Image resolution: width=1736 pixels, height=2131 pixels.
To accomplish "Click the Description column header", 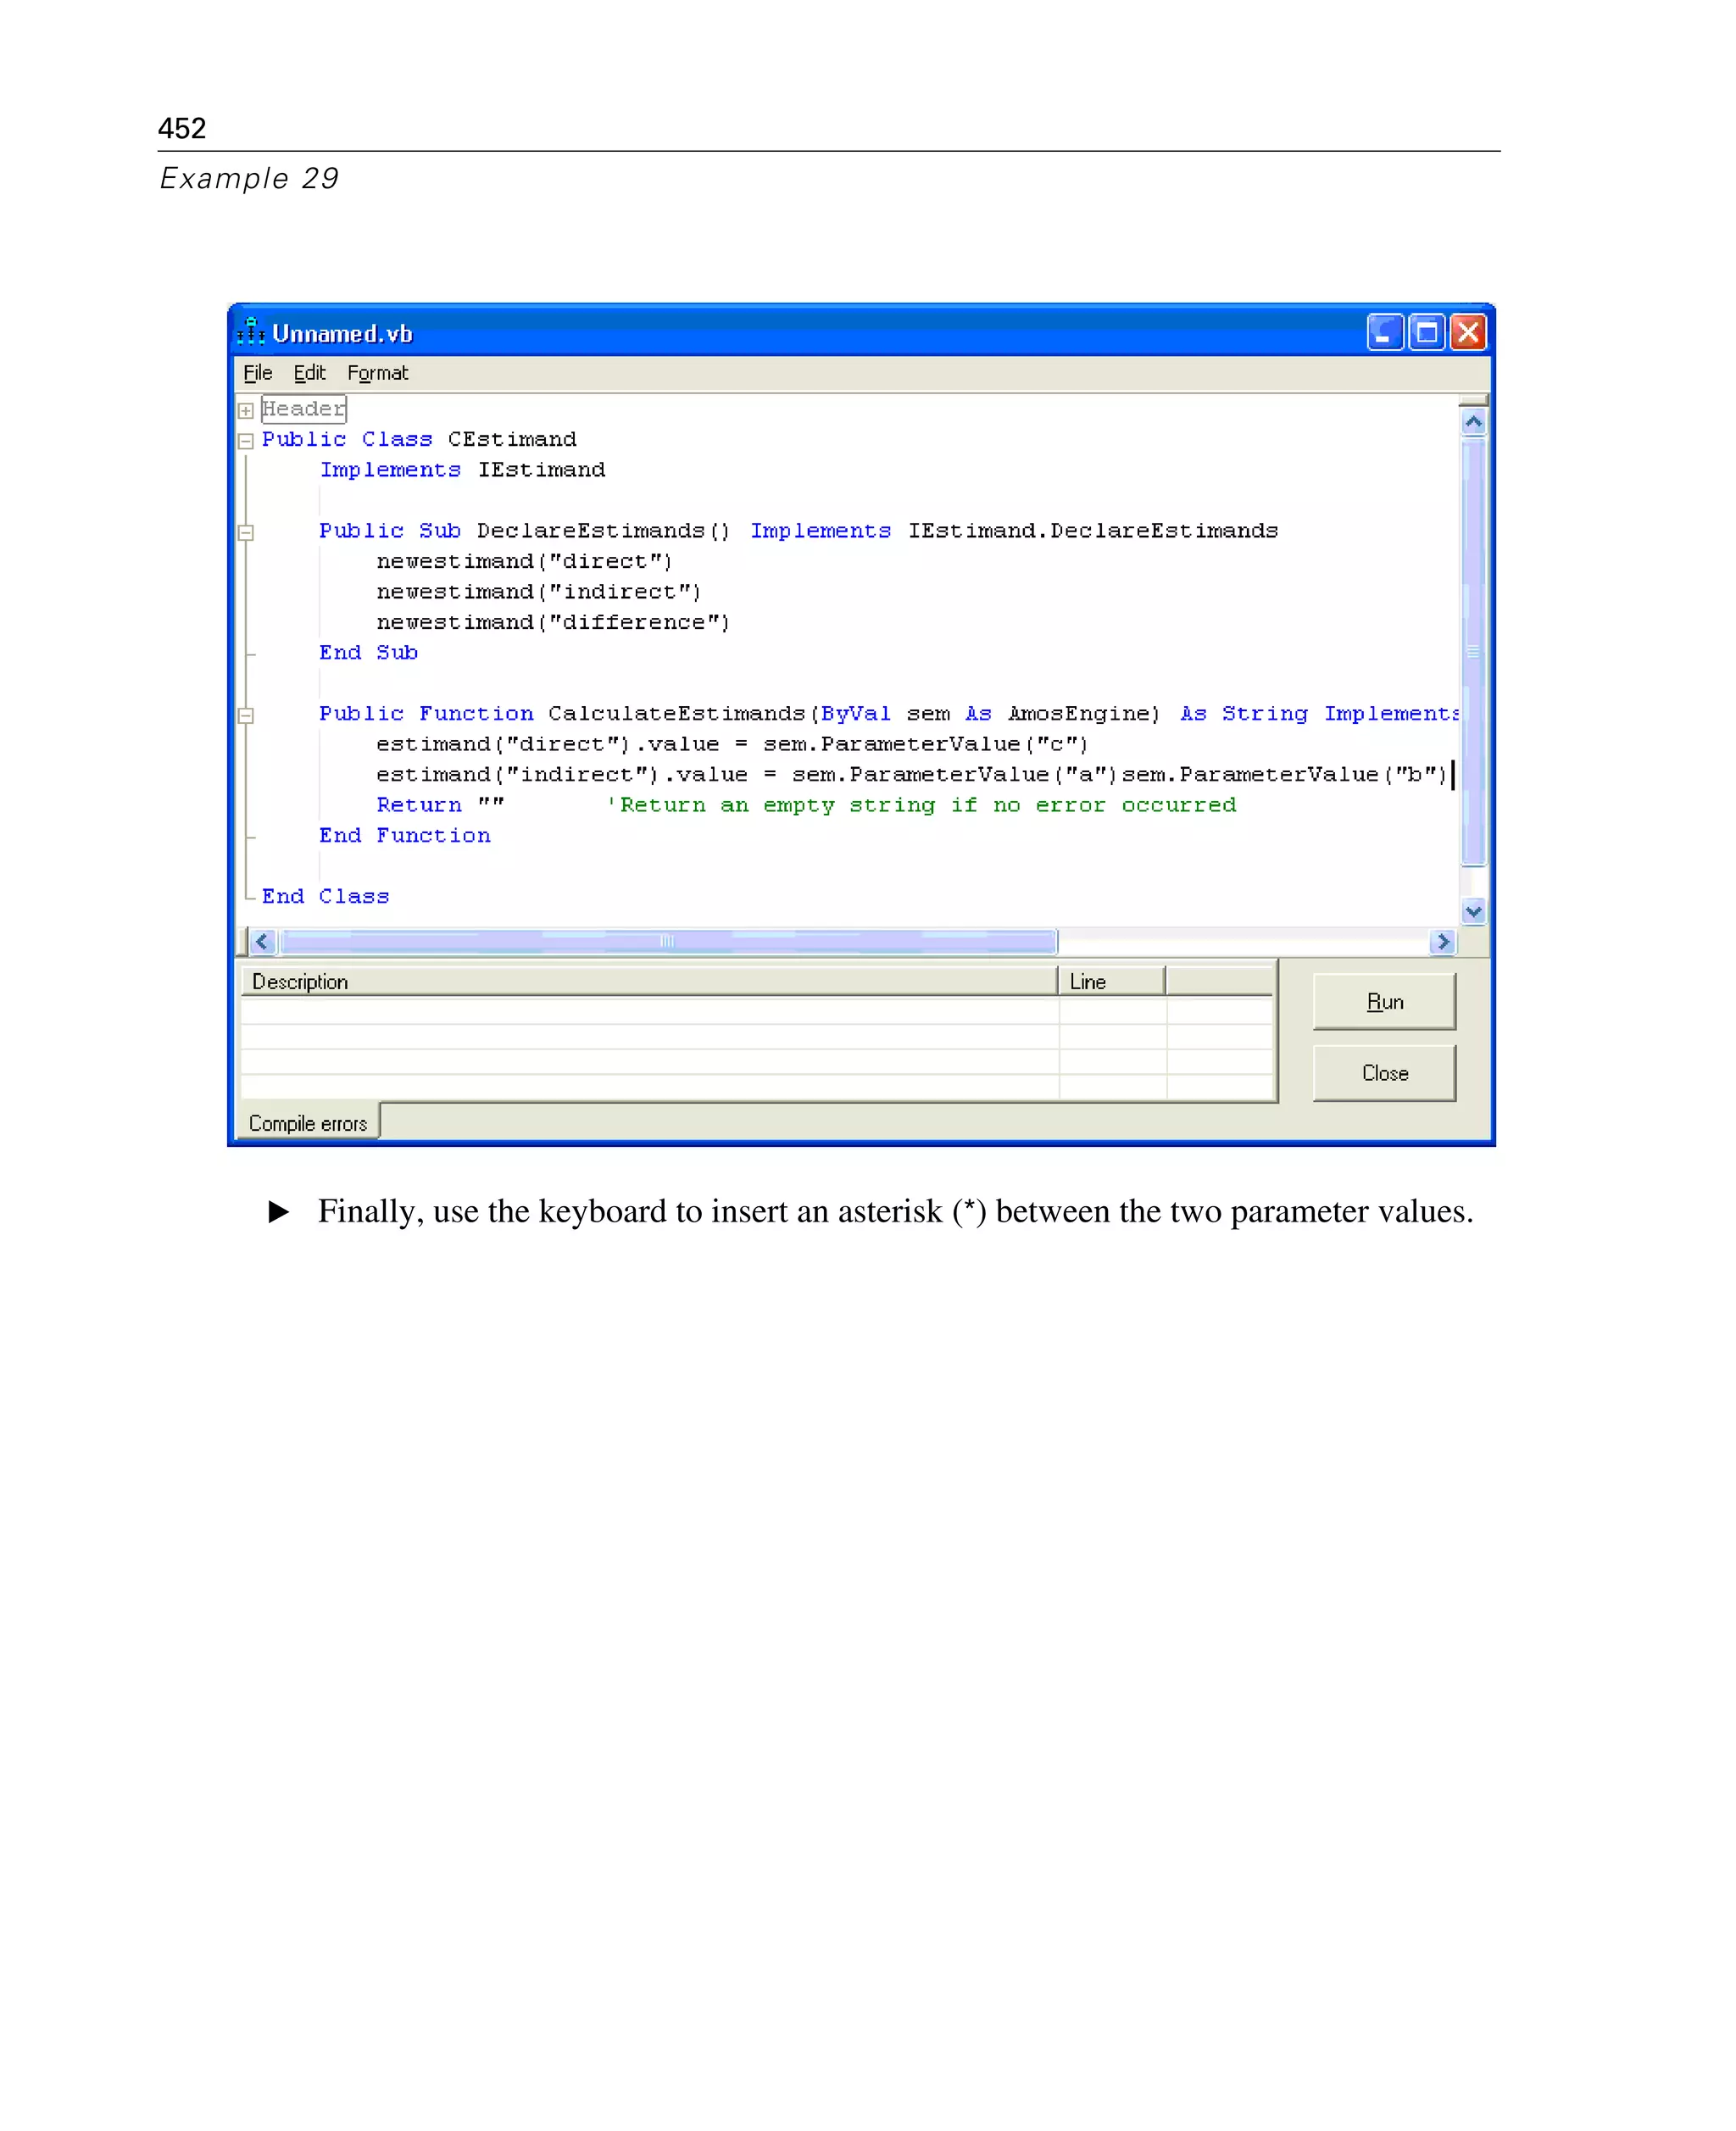I will (x=649, y=981).
